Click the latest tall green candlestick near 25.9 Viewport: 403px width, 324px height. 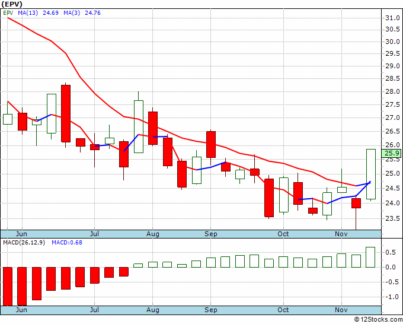370,174
